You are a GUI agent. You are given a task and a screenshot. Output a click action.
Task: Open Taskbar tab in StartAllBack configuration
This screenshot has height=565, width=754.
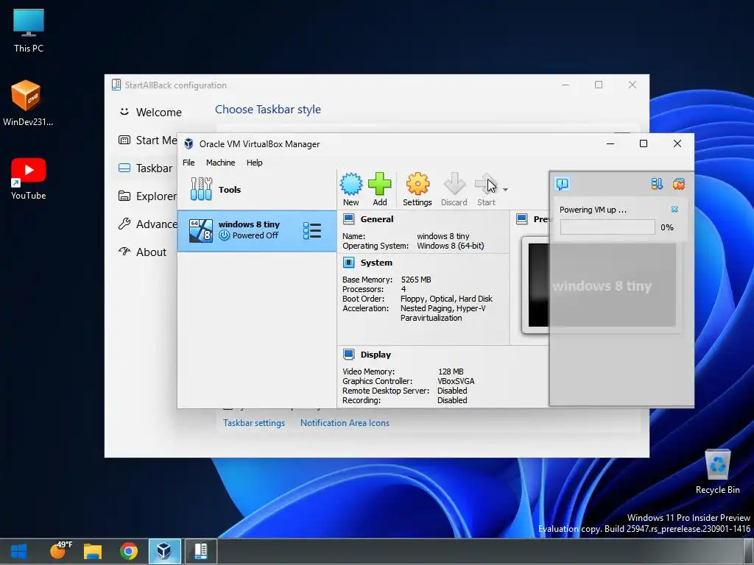point(145,168)
